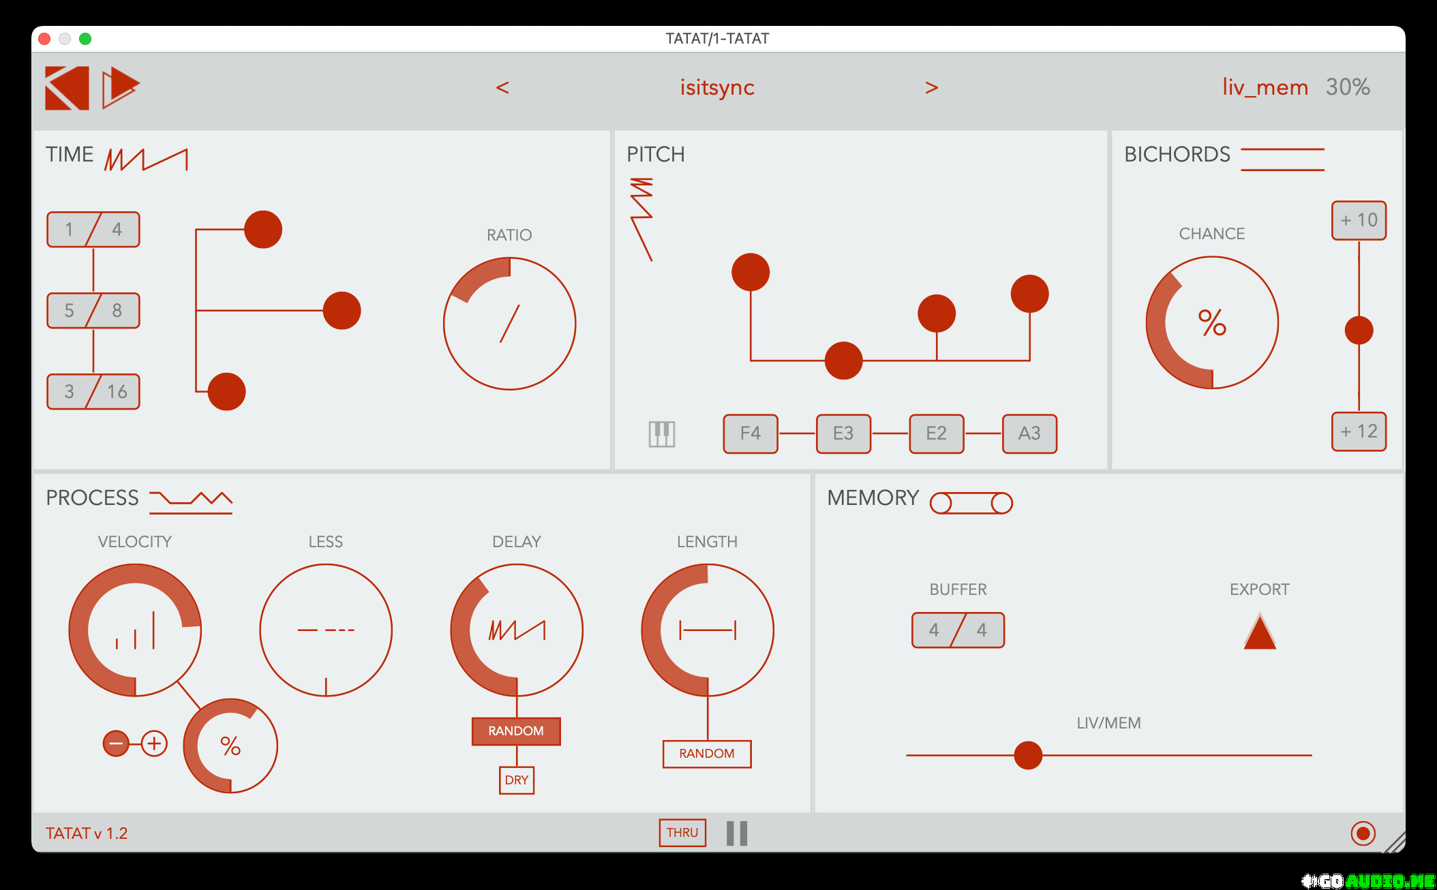Toggle the MEMORY switch
1437x890 pixels.
pos(971,503)
